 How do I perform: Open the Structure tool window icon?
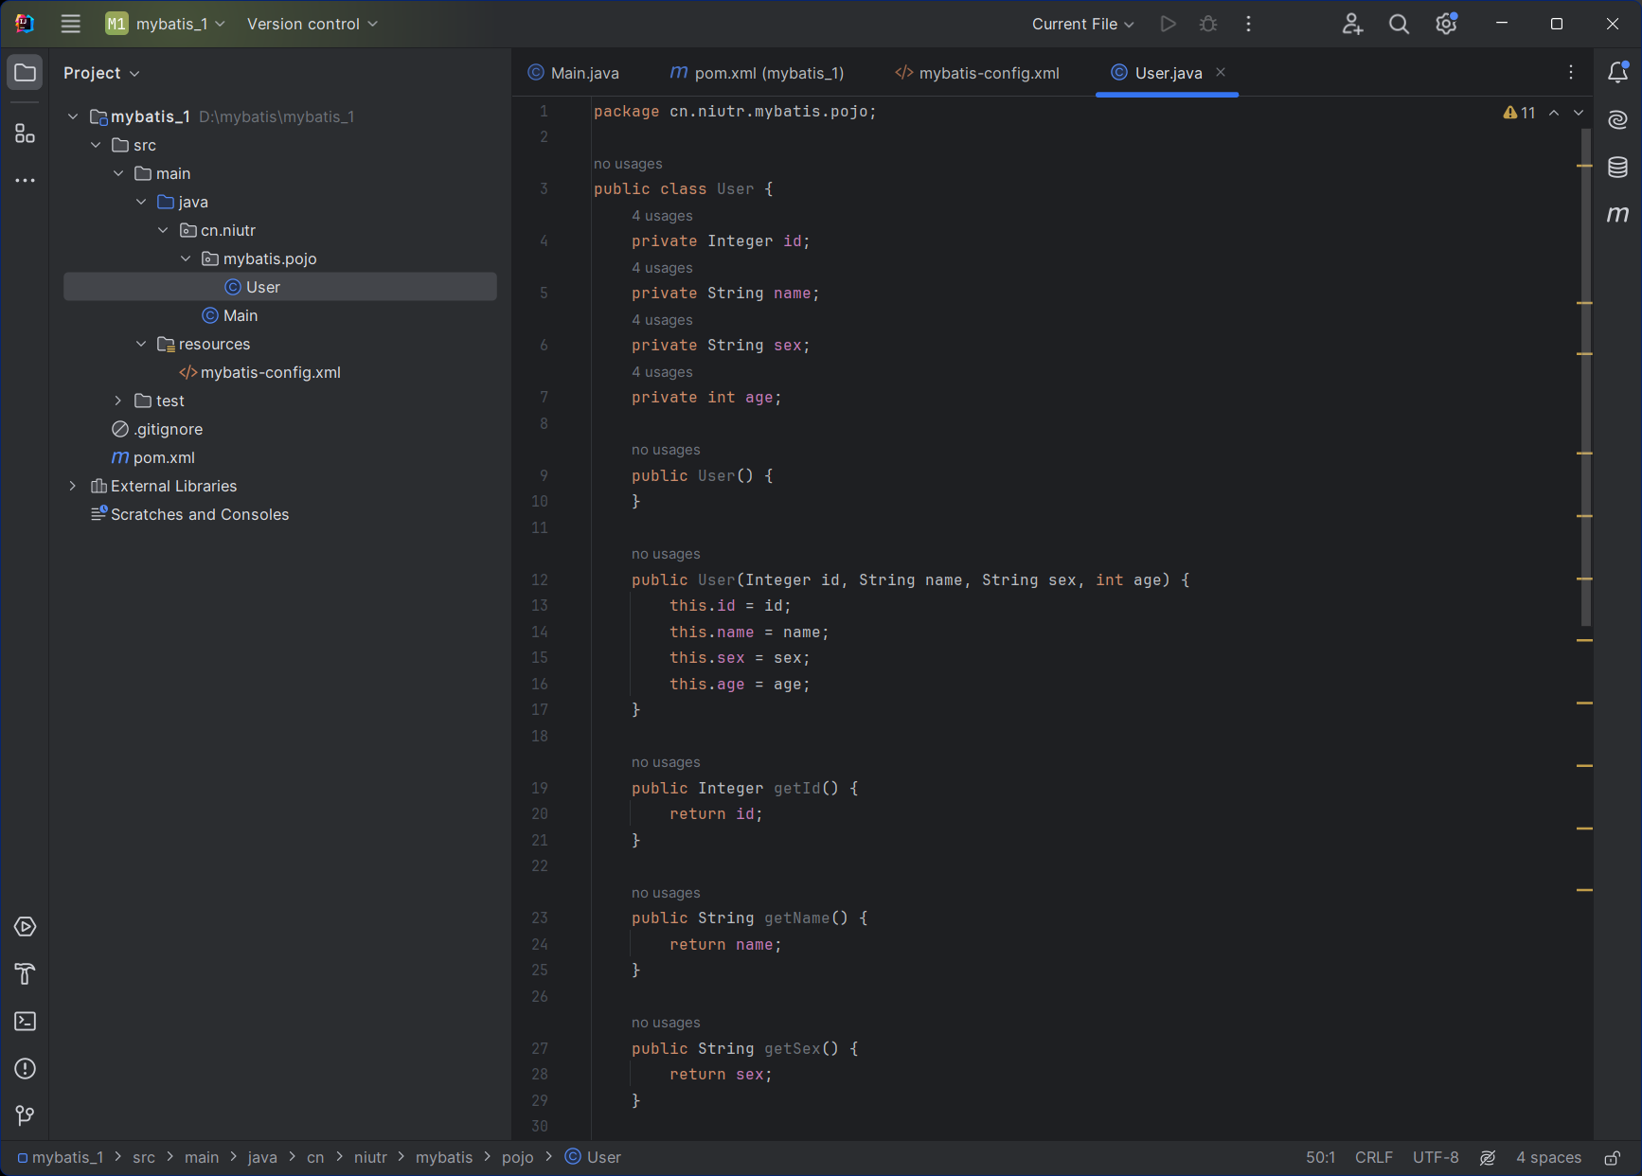(26, 134)
